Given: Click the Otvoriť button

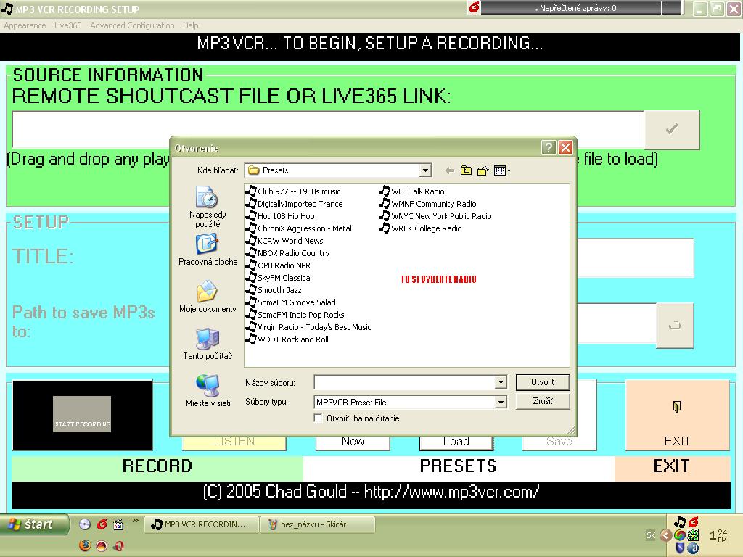Looking at the screenshot, I should (x=542, y=382).
